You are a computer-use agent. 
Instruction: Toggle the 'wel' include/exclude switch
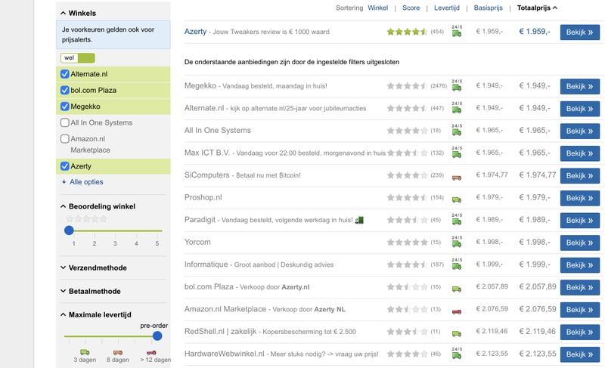pos(78,57)
